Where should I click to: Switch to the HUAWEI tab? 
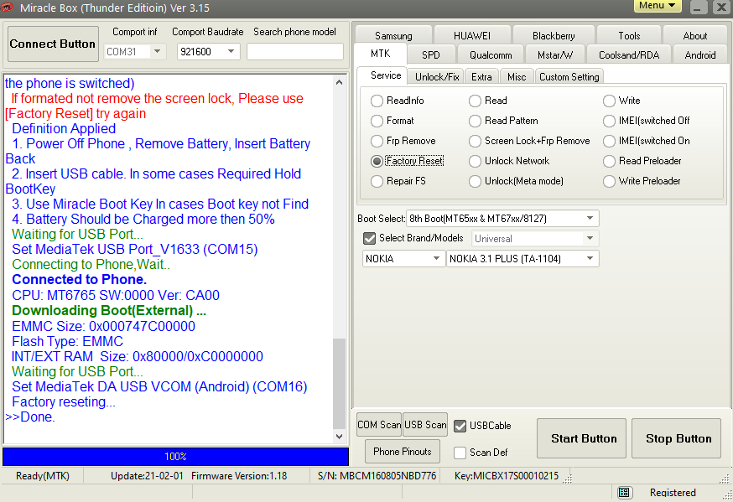coord(471,36)
